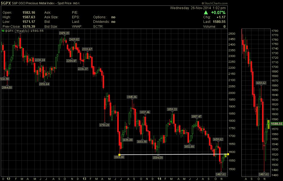Click the green 1580.55 price tag on the right axis
Image resolution: width=283 pixels, height=181 pixels.
(277, 124)
